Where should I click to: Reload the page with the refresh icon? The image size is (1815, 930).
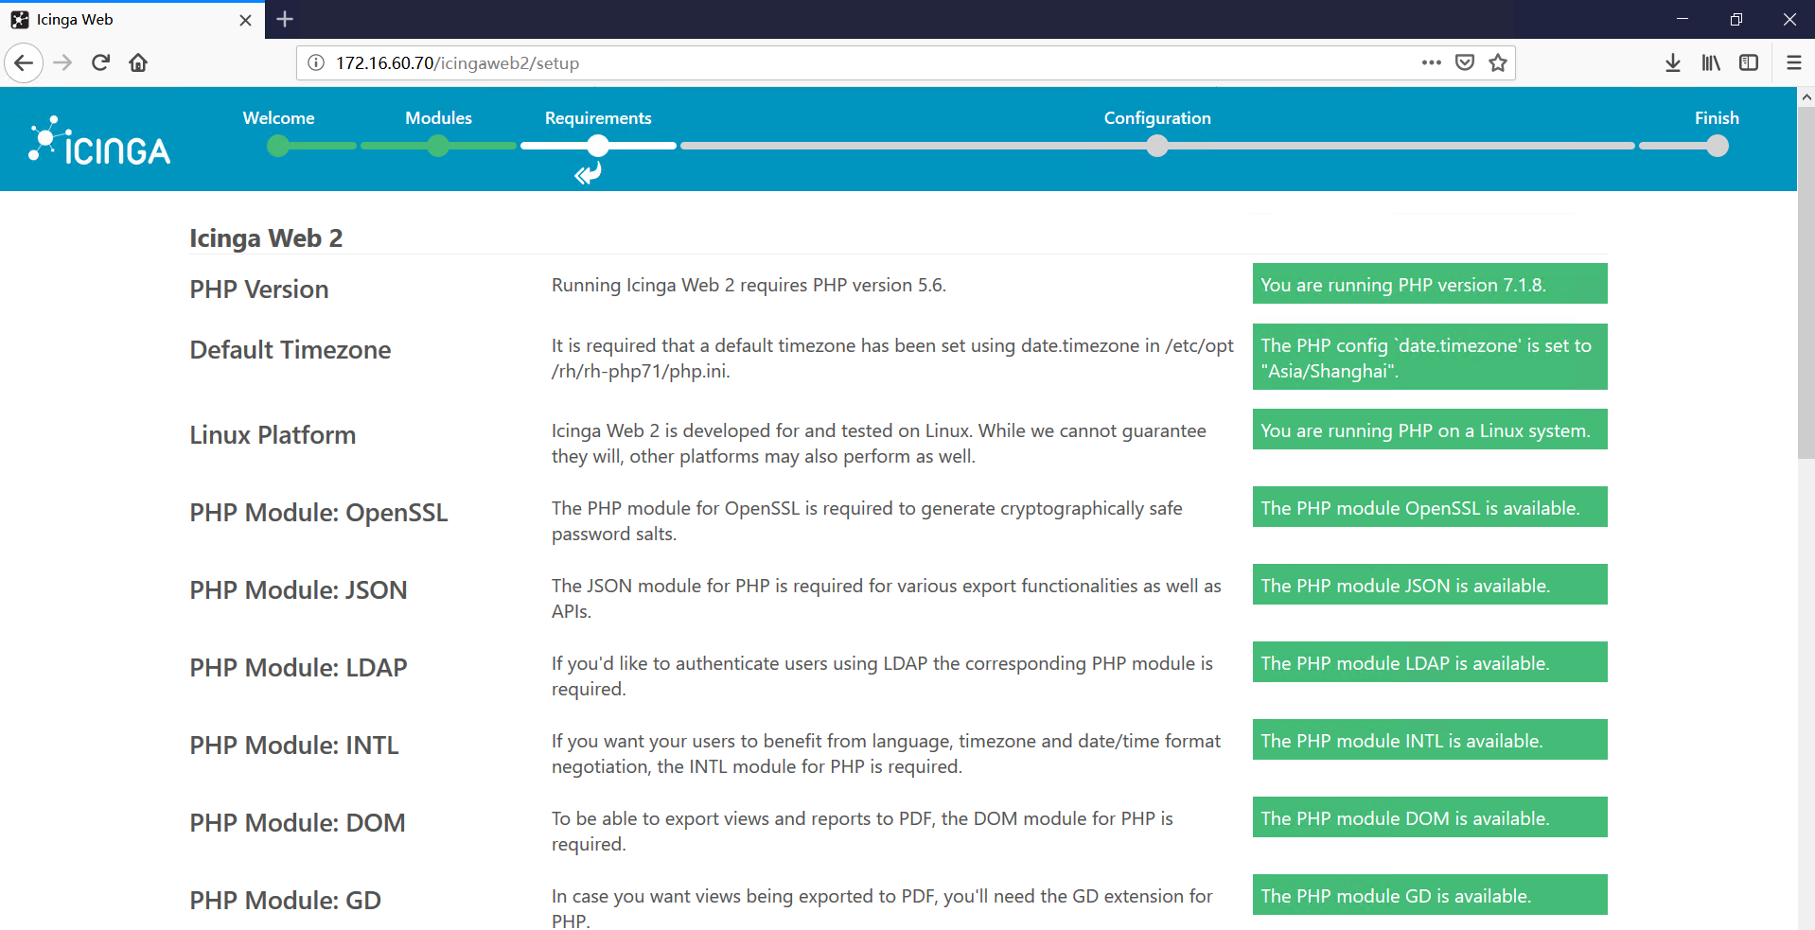[100, 63]
